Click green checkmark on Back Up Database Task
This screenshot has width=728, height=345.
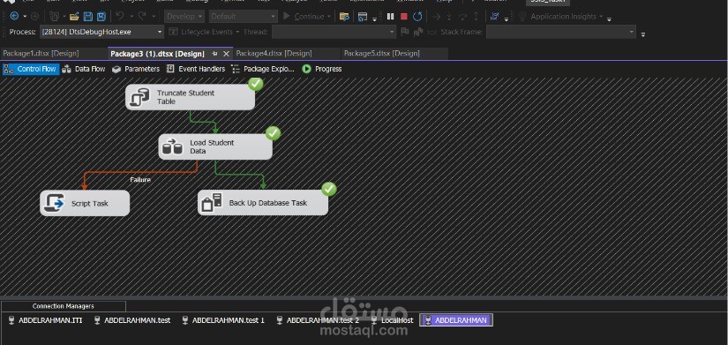point(329,190)
